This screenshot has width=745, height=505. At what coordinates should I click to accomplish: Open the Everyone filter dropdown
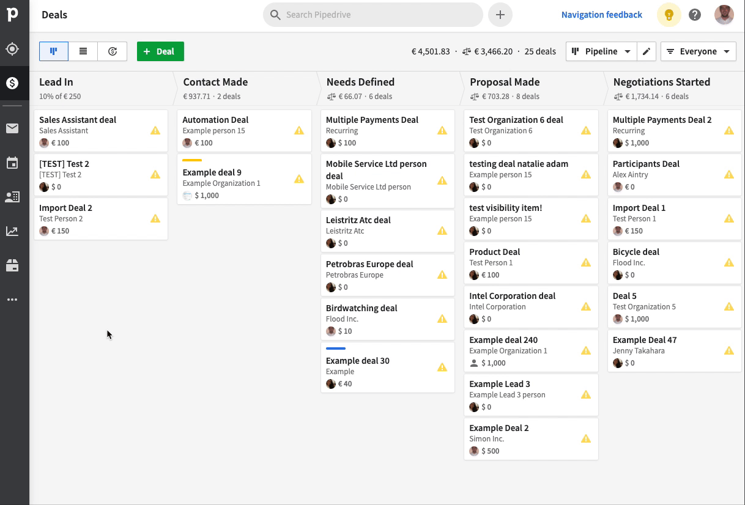(699, 51)
